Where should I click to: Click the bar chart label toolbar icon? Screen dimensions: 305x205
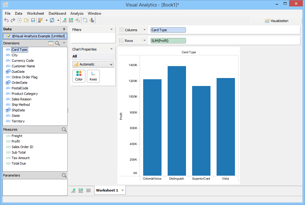click(92, 20)
